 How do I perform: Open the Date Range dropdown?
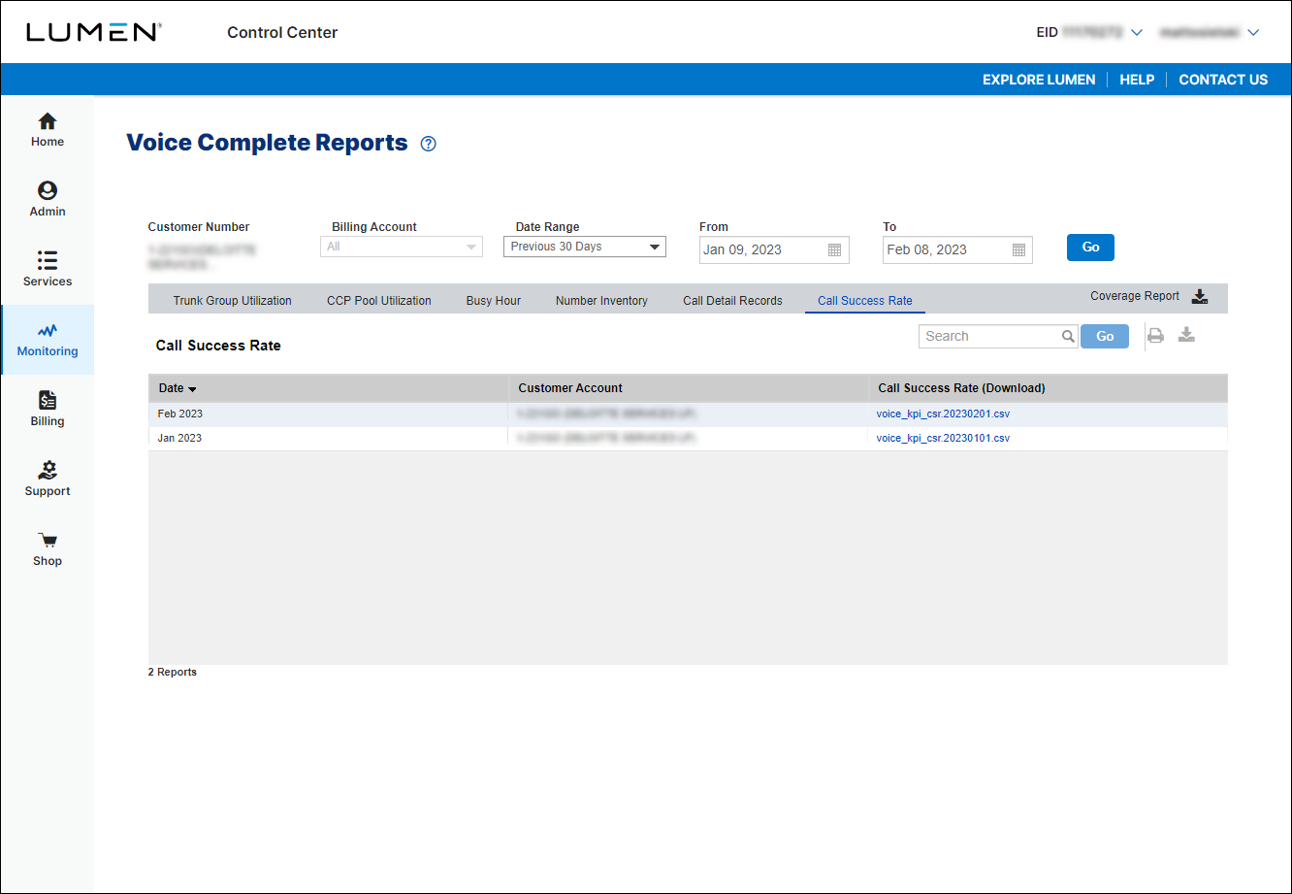tap(585, 247)
